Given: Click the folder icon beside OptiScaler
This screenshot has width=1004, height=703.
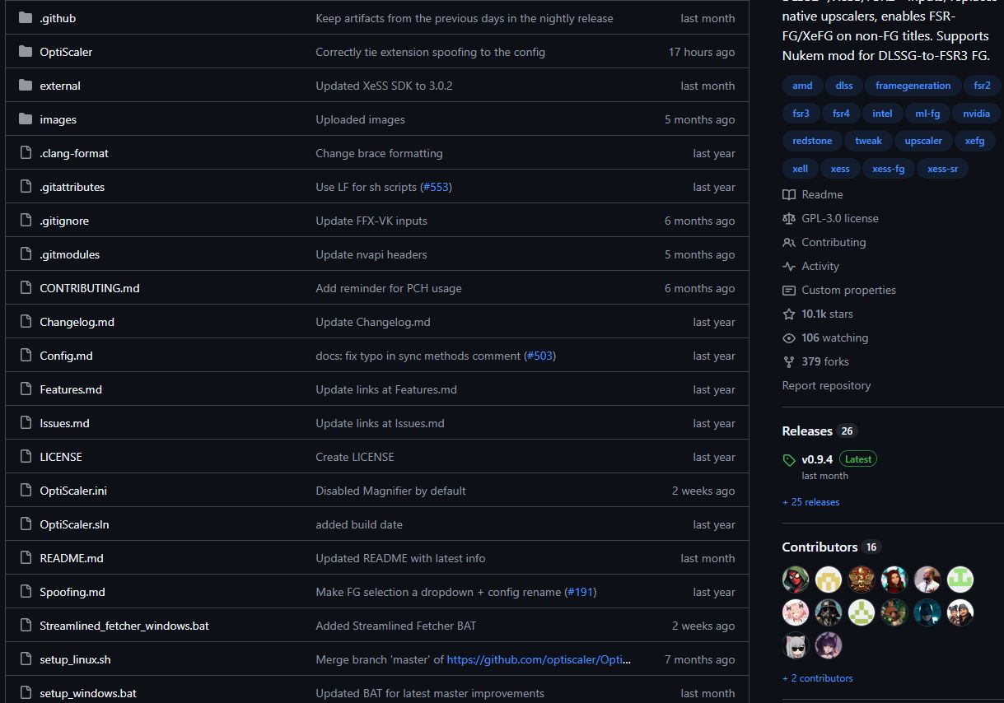Looking at the screenshot, I should coord(25,52).
